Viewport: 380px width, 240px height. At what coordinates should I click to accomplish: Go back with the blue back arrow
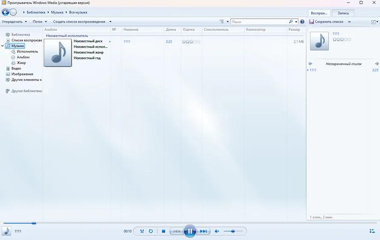pyautogui.click(x=5, y=12)
